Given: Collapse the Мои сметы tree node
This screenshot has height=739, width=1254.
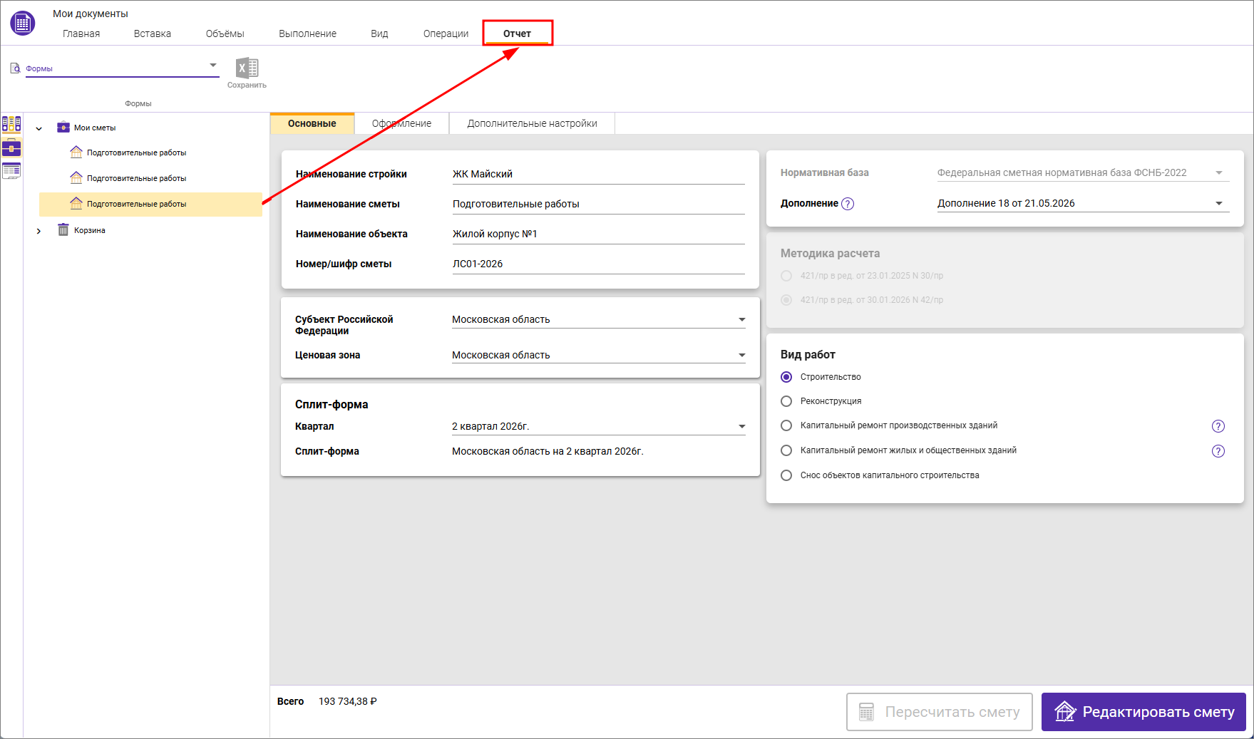Looking at the screenshot, I should 39,128.
